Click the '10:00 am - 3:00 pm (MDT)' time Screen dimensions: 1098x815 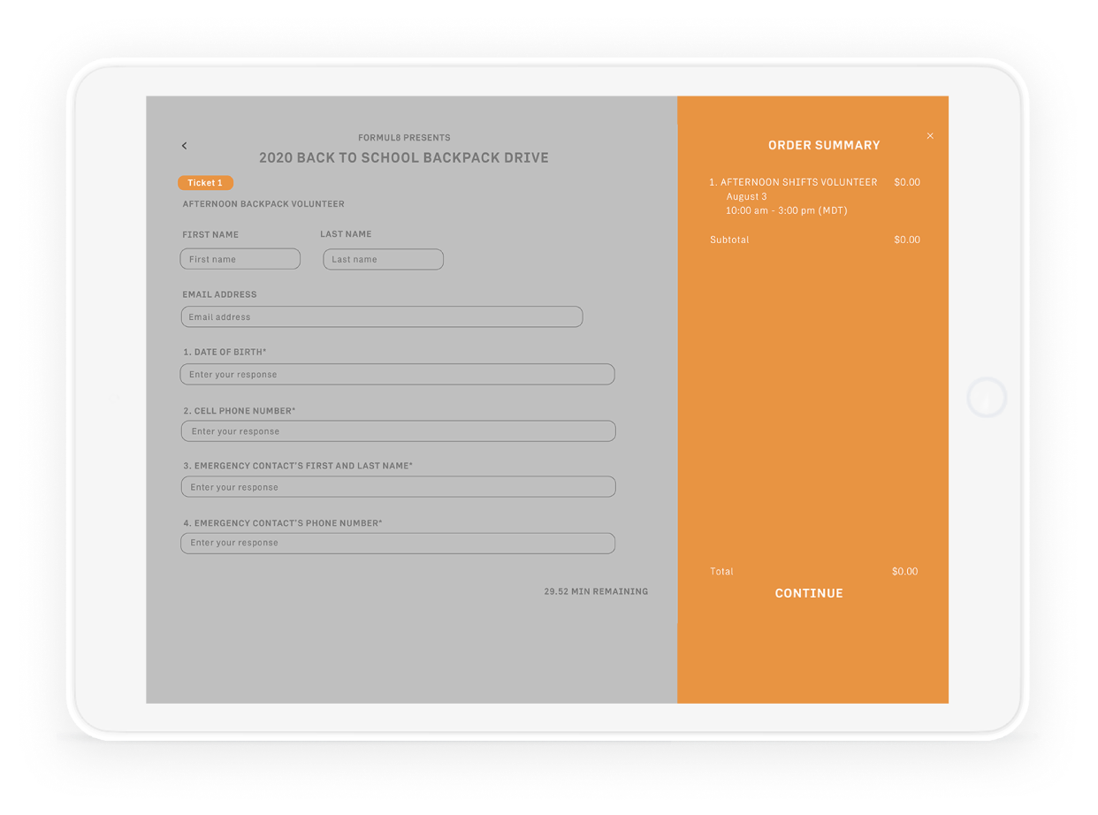point(787,210)
